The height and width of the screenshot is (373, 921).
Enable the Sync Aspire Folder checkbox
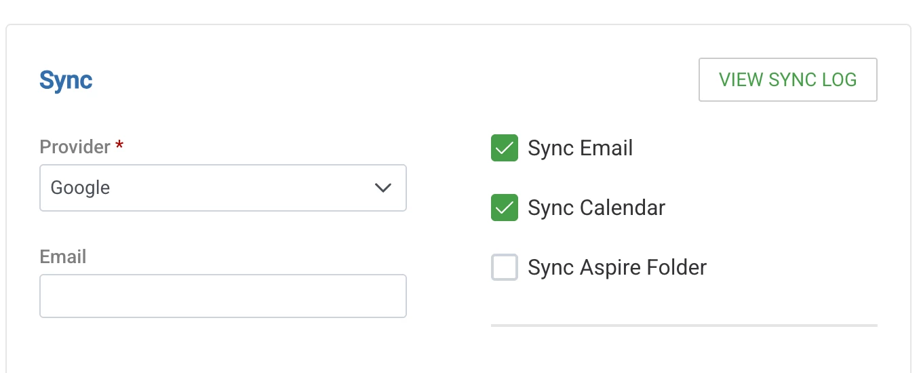point(504,267)
